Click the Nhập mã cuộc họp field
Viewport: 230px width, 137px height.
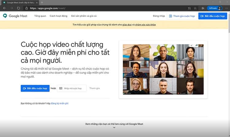pyautogui.click(x=72, y=88)
